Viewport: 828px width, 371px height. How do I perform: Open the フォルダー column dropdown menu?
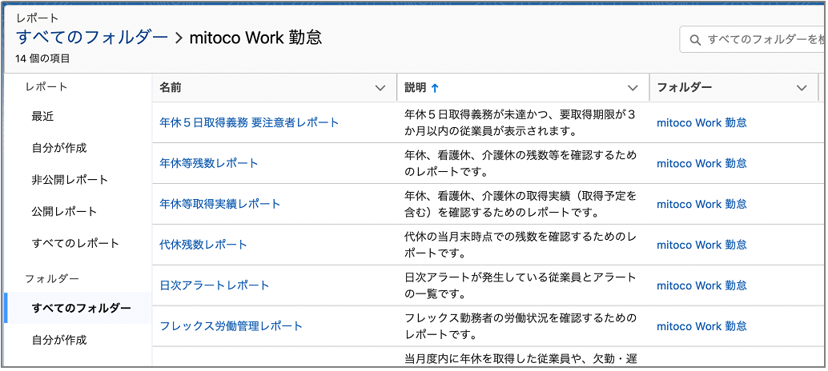pos(802,88)
